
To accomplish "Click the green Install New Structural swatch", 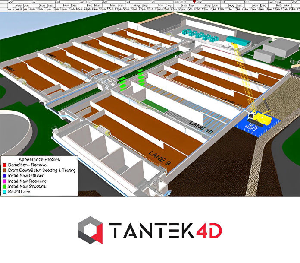I will coord(5,187).
